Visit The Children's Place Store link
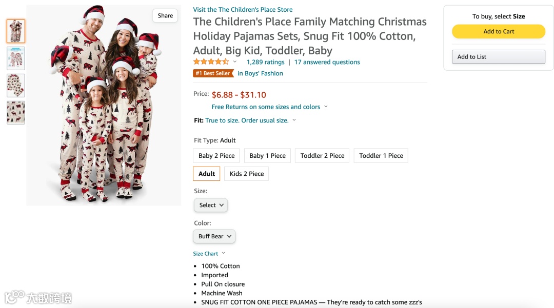 (x=243, y=9)
